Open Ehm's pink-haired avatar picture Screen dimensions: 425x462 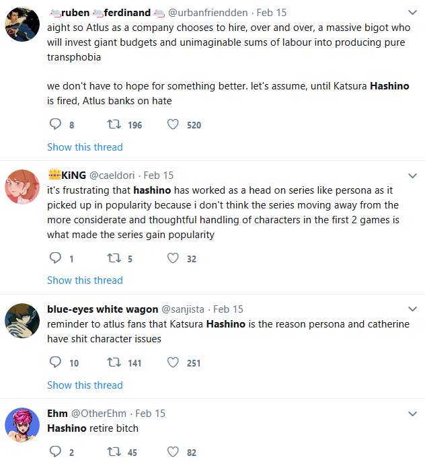tap(22, 424)
